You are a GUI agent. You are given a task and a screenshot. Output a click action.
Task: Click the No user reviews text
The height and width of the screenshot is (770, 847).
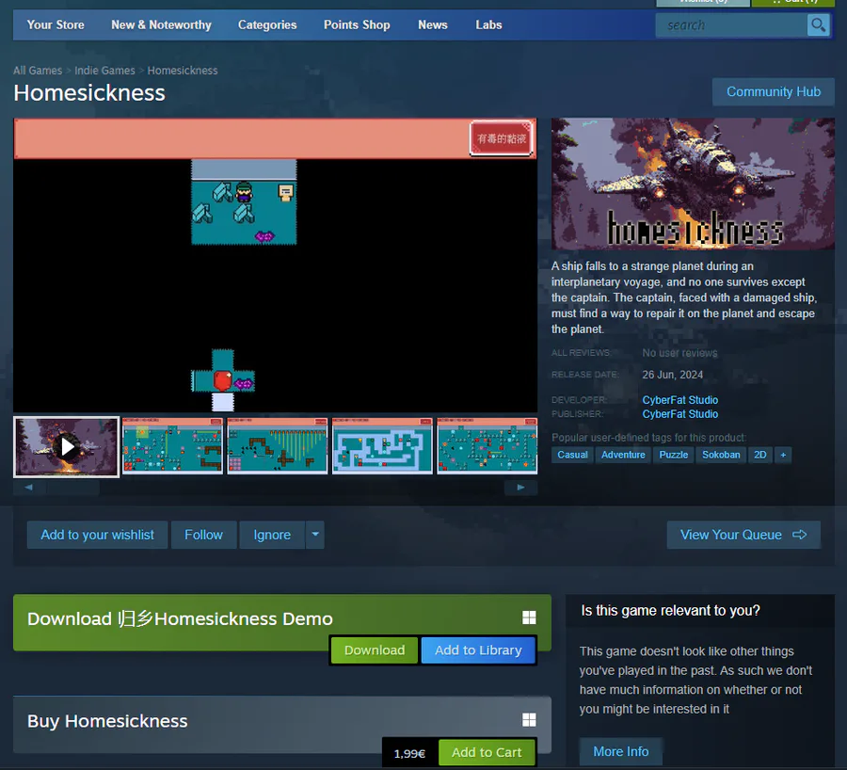click(x=679, y=353)
